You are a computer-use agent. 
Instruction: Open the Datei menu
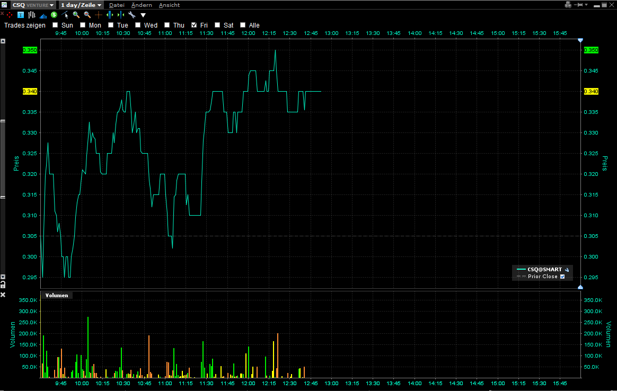[116, 5]
